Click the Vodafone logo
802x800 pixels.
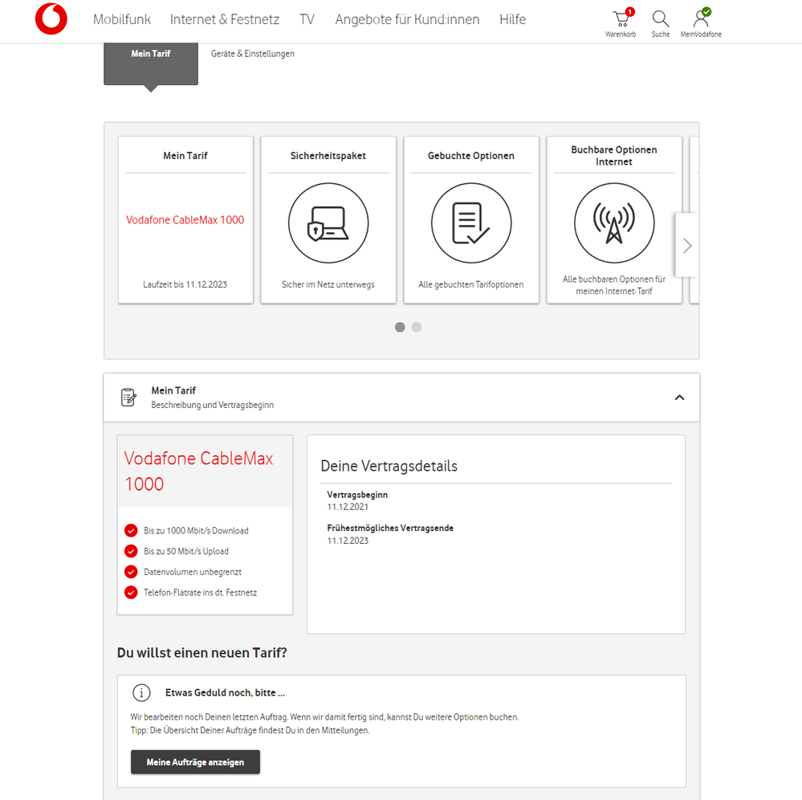click(51, 19)
